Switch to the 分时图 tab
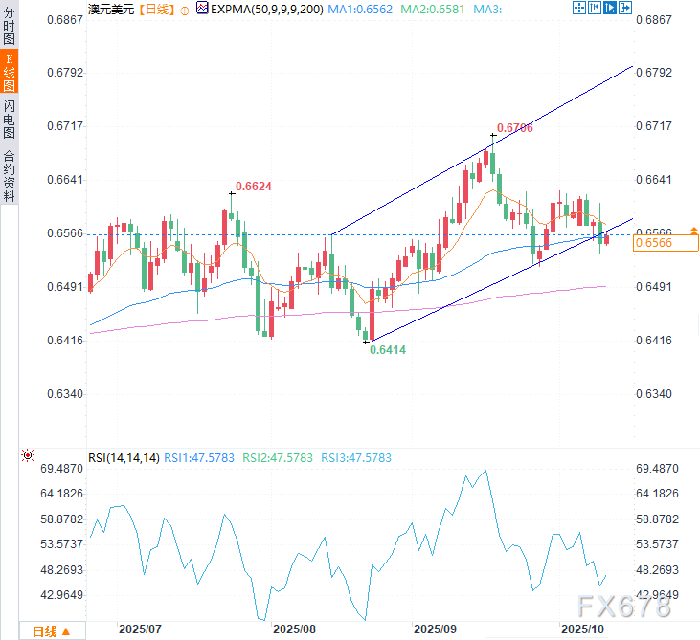The width and height of the screenshot is (700, 640). [x=9, y=25]
